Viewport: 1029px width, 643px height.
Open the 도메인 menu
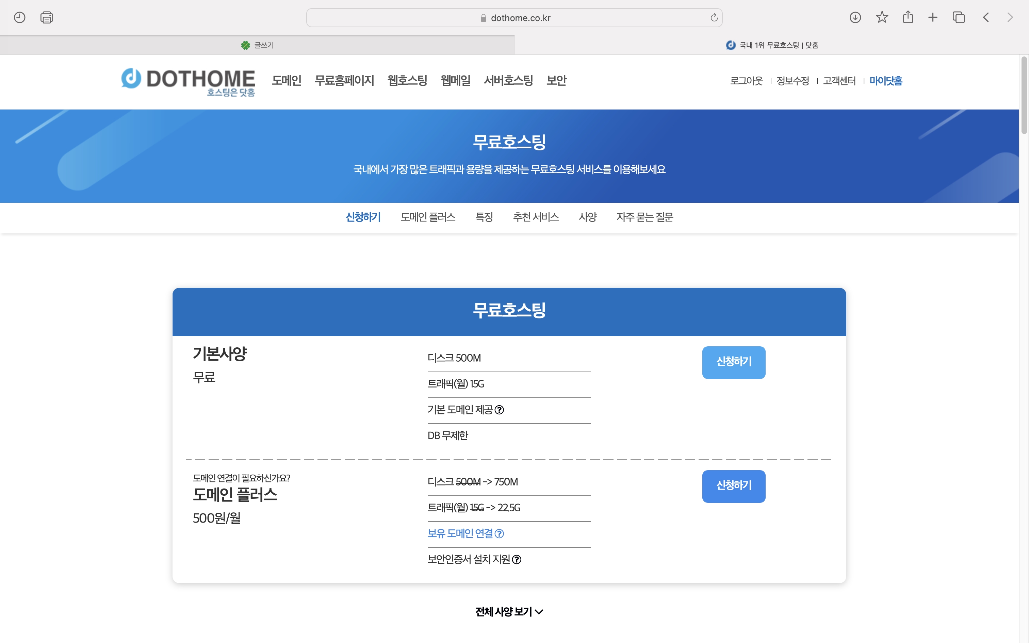[x=287, y=80]
